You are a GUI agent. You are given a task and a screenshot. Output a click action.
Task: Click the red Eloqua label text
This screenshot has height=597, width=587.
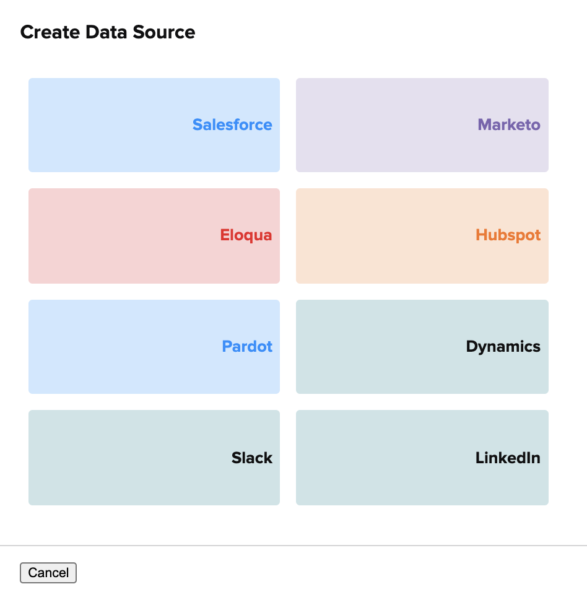[x=246, y=235]
